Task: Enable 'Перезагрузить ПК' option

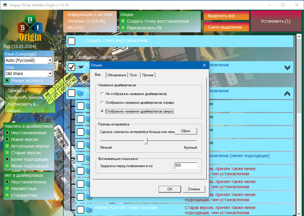Action: point(123,28)
